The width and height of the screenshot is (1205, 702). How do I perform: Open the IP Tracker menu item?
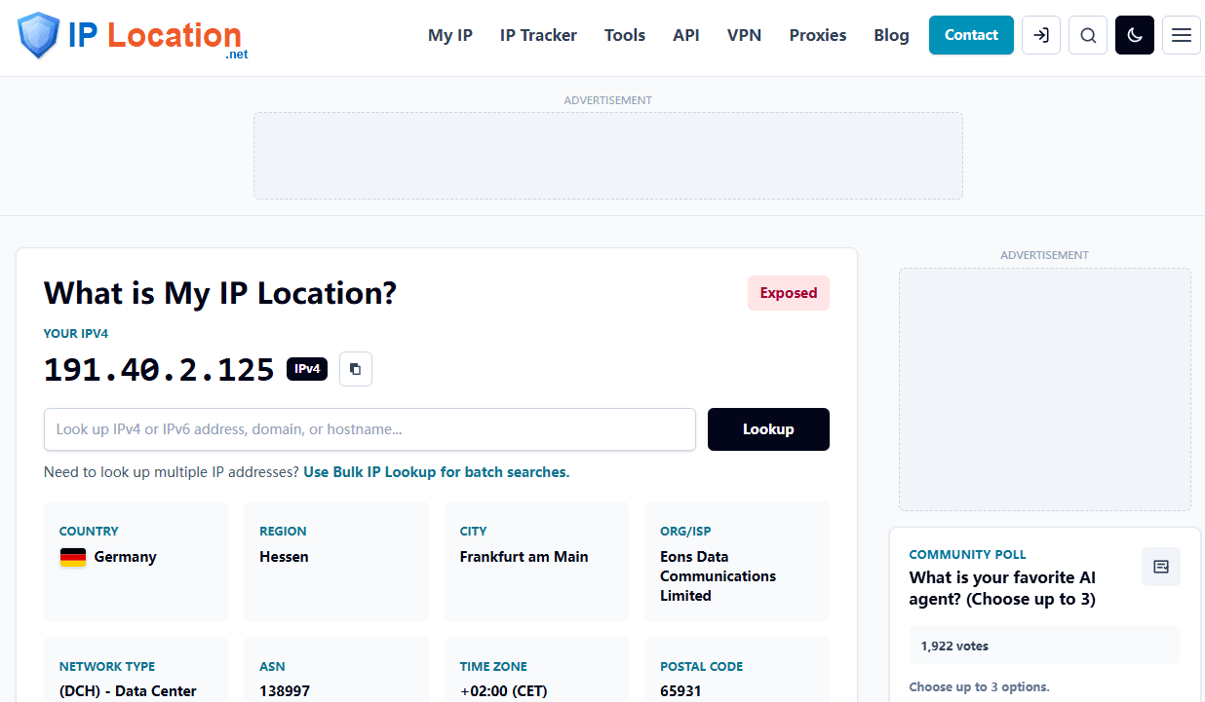pos(538,35)
